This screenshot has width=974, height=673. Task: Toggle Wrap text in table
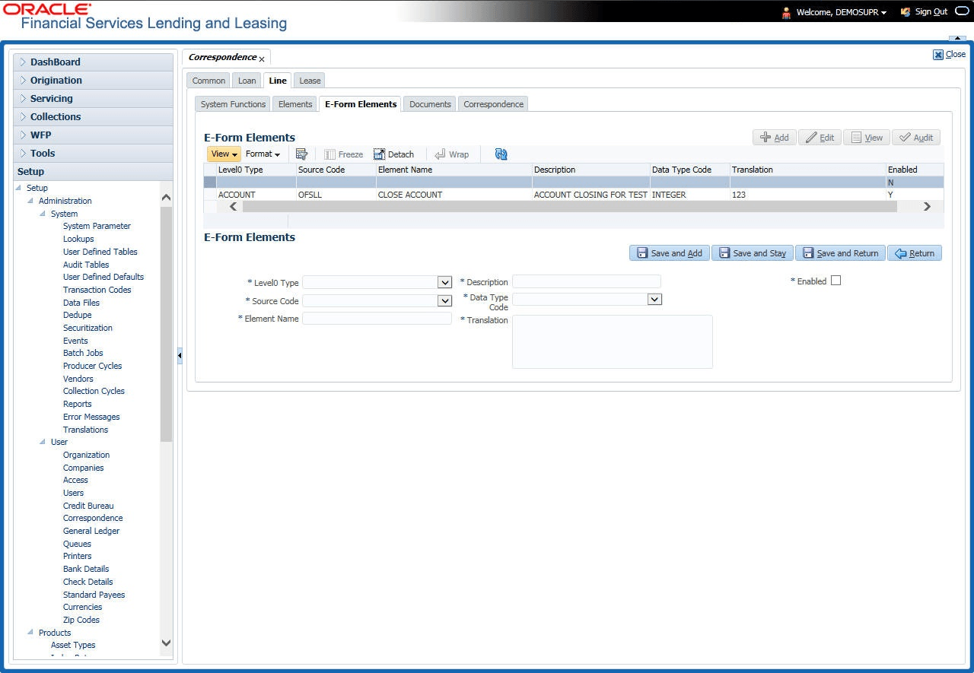(x=451, y=154)
